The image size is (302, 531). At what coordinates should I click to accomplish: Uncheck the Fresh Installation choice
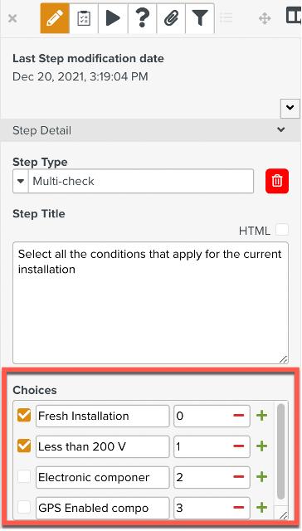pos(24,416)
